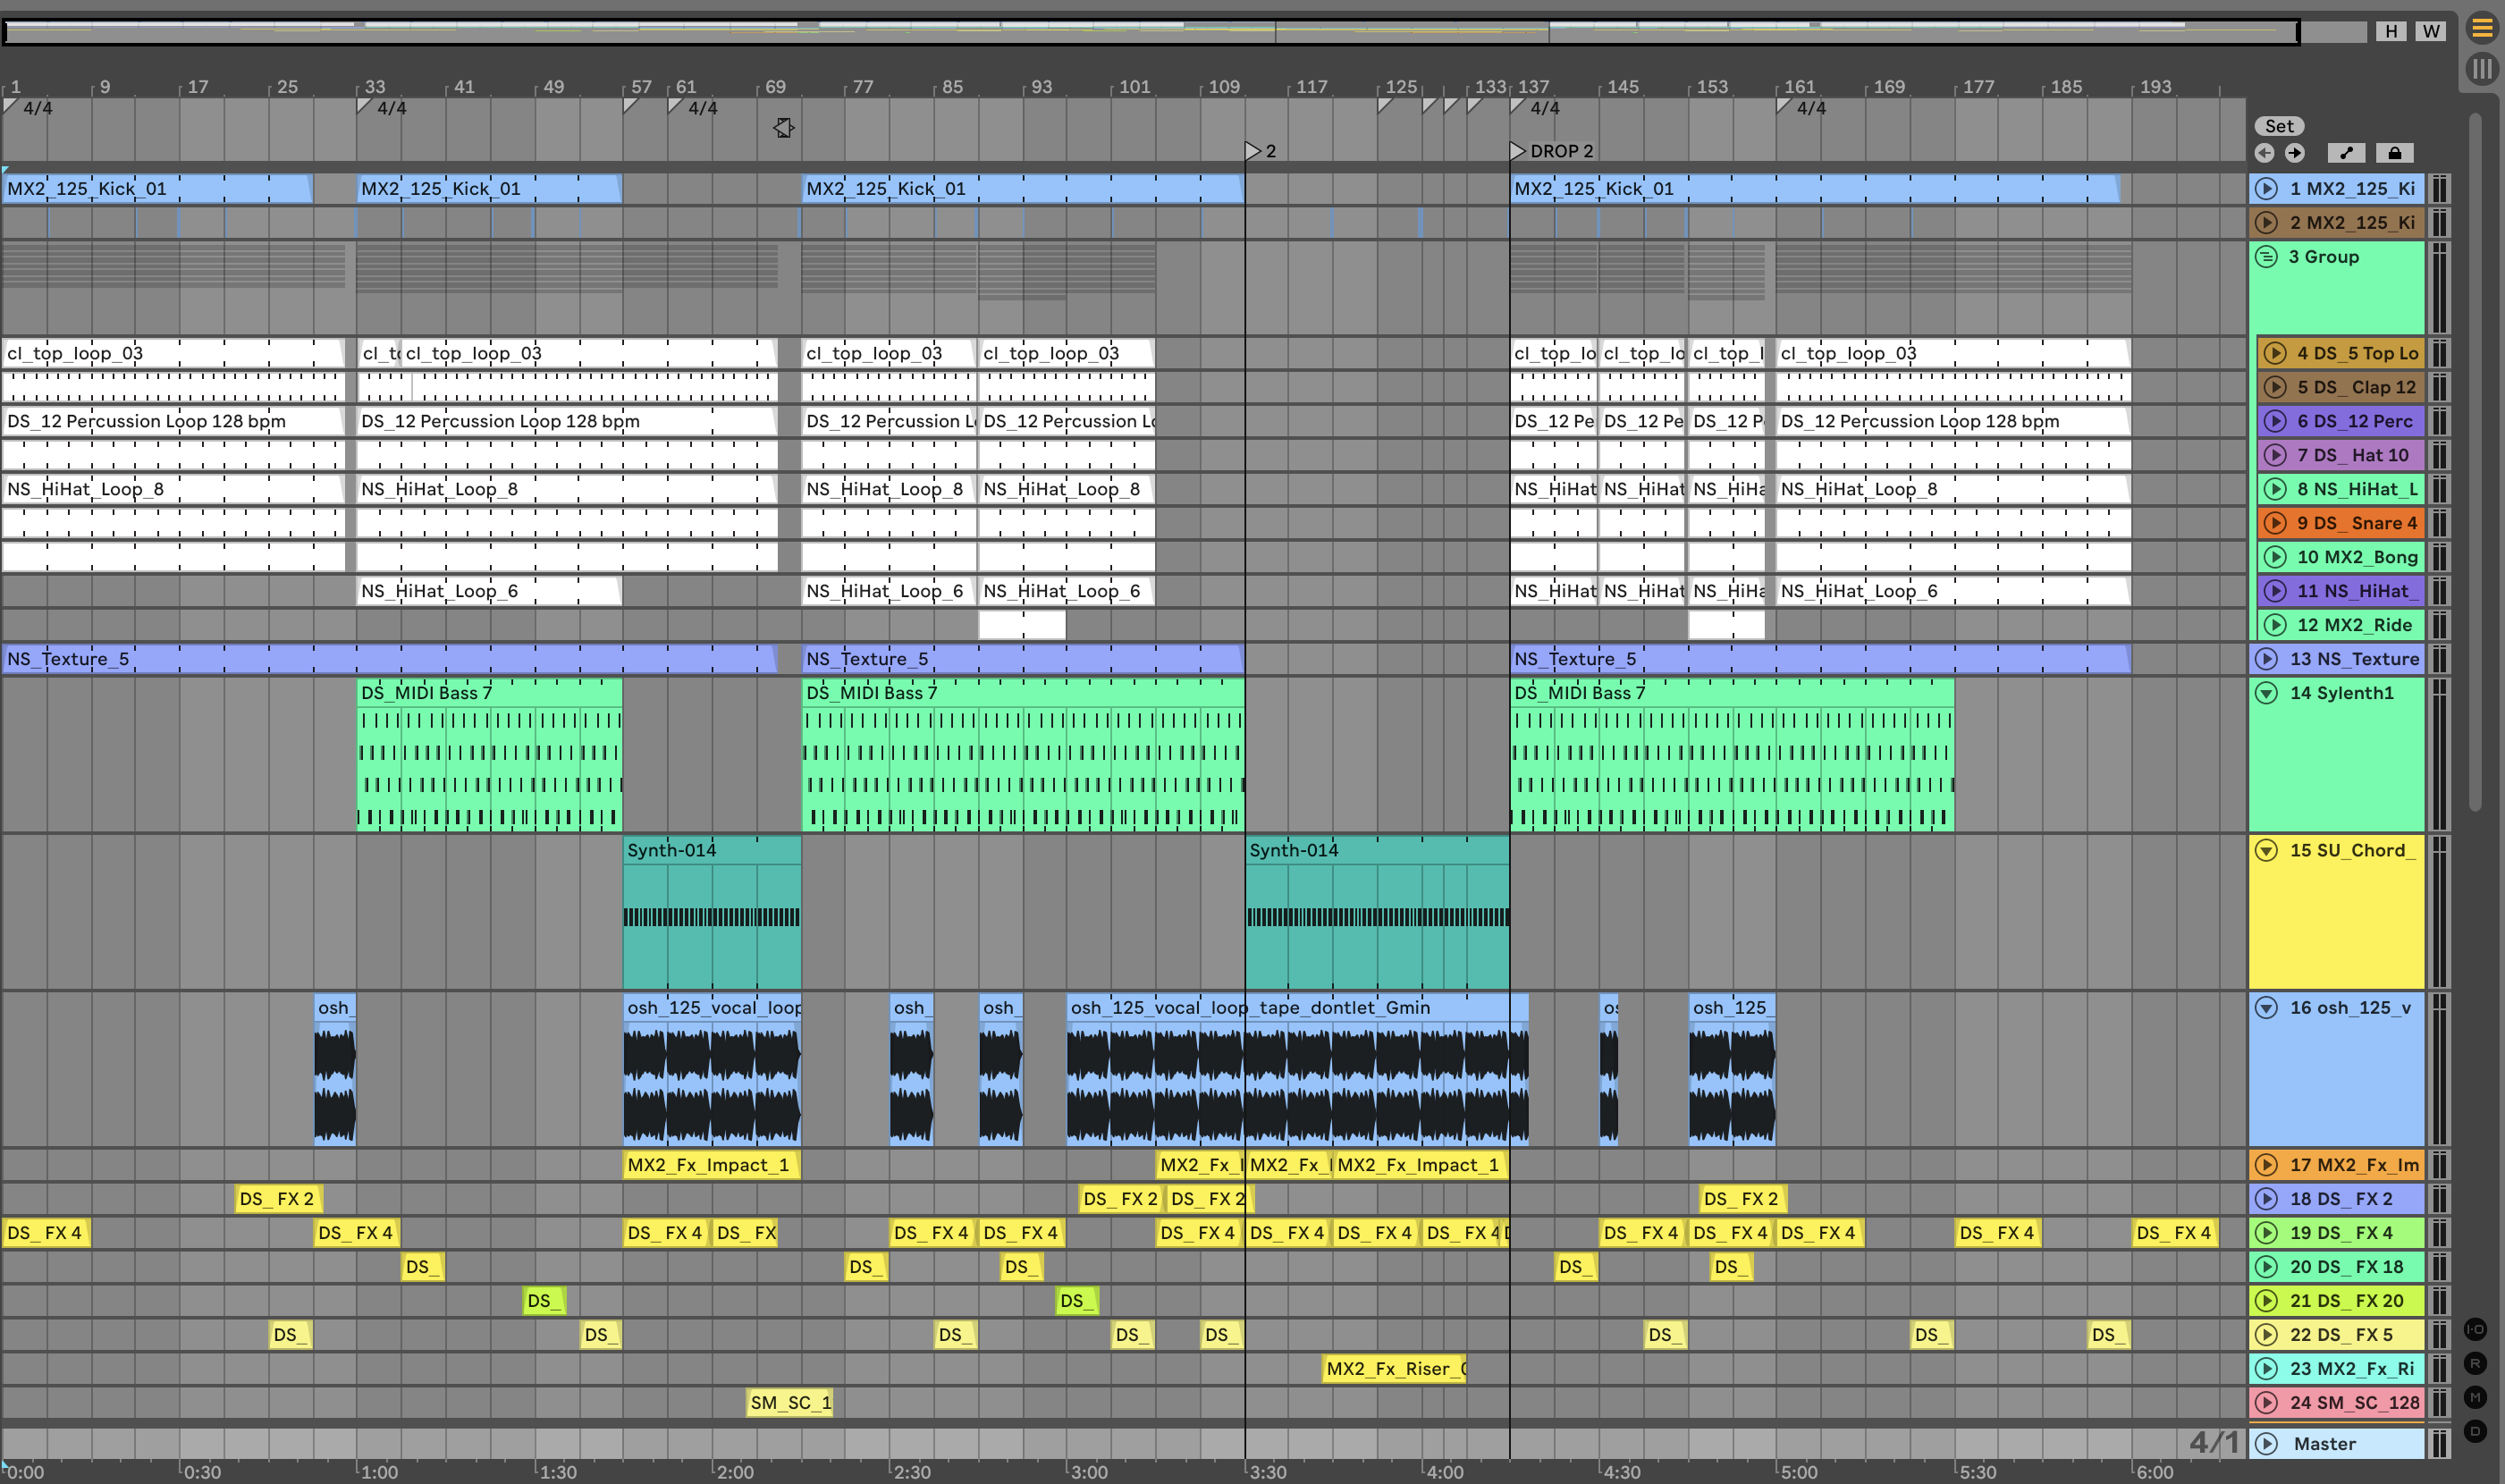Click the H optimize height button
The image size is (2505, 1484).
pyautogui.click(x=2391, y=31)
